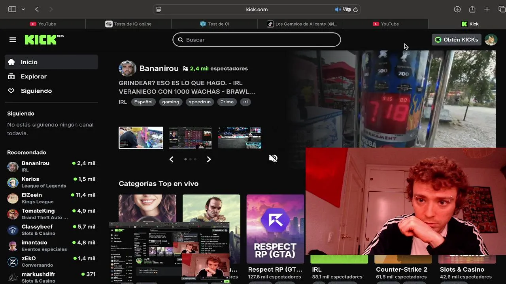Switch to Tests de IQ online tab
506x284 pixels.
pos(128,24)
